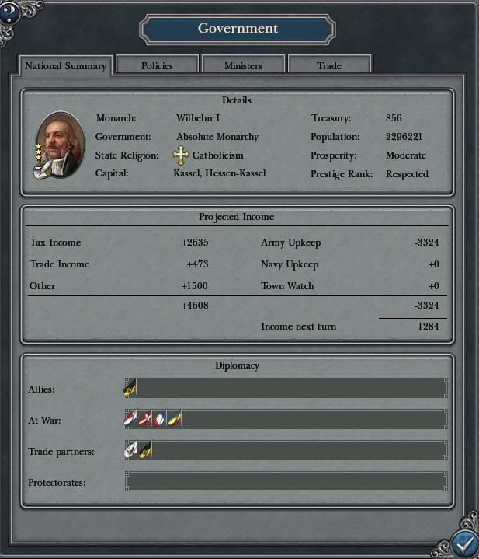Select white flag in Trade partners

pos(130,449)
